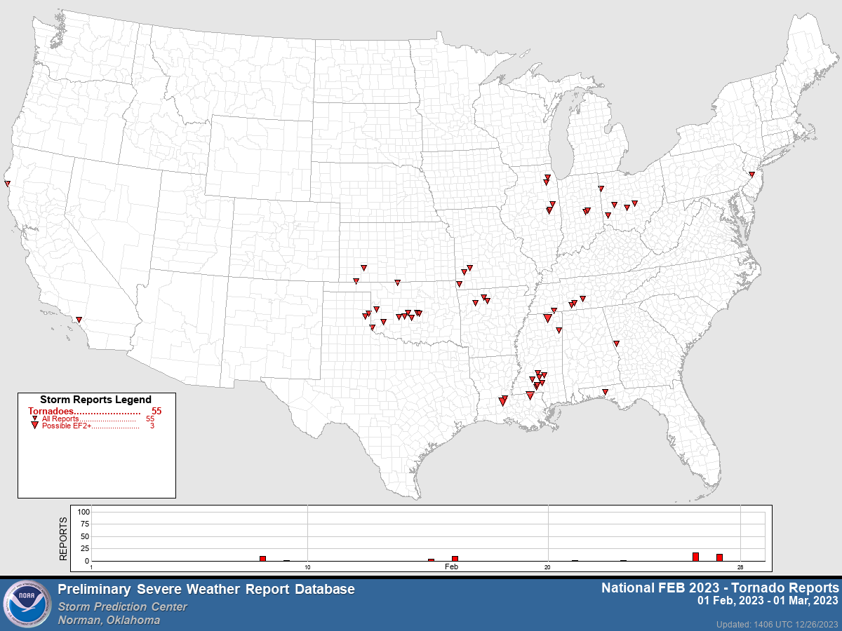The height and width of the screenshot is (631, 842).
Task: Click the large EF2+ marker in southern Mississippi
Action: 530,396
